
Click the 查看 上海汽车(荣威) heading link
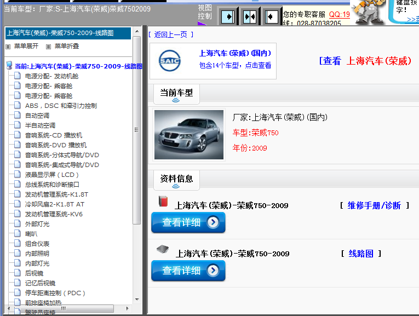(365, 61)
